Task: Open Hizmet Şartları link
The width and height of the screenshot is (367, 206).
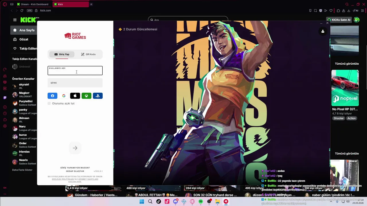Action: tap(88, 179)
